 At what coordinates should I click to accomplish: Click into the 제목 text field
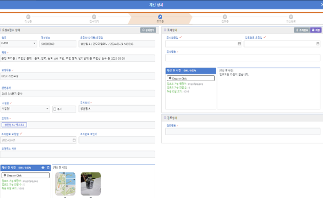pos(77,59)
